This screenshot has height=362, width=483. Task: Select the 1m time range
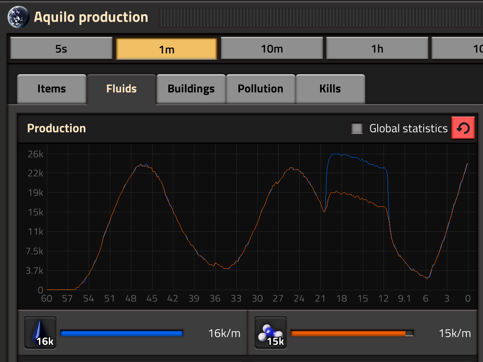click(x=167, y=49)
